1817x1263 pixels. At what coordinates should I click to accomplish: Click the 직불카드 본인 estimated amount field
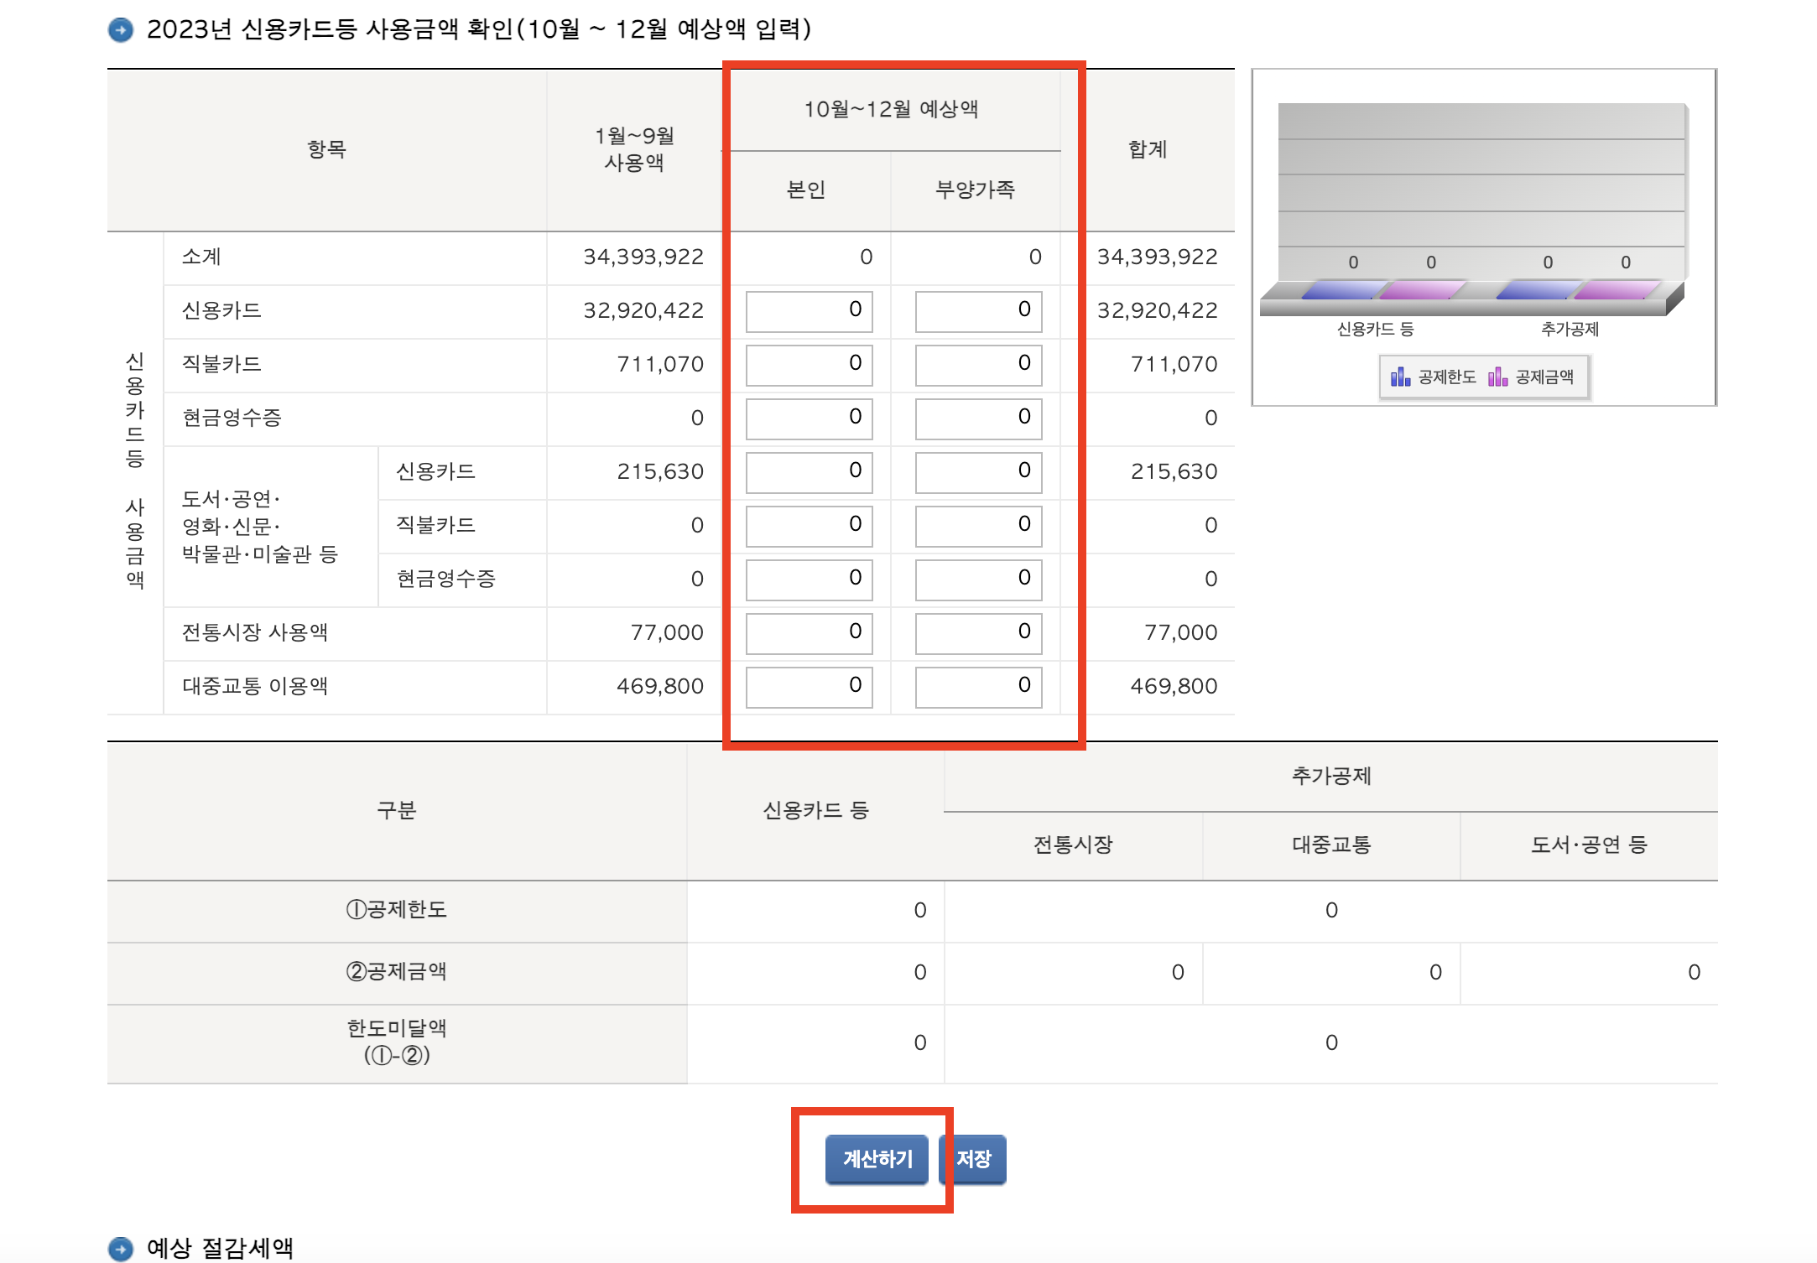point(808,365)
